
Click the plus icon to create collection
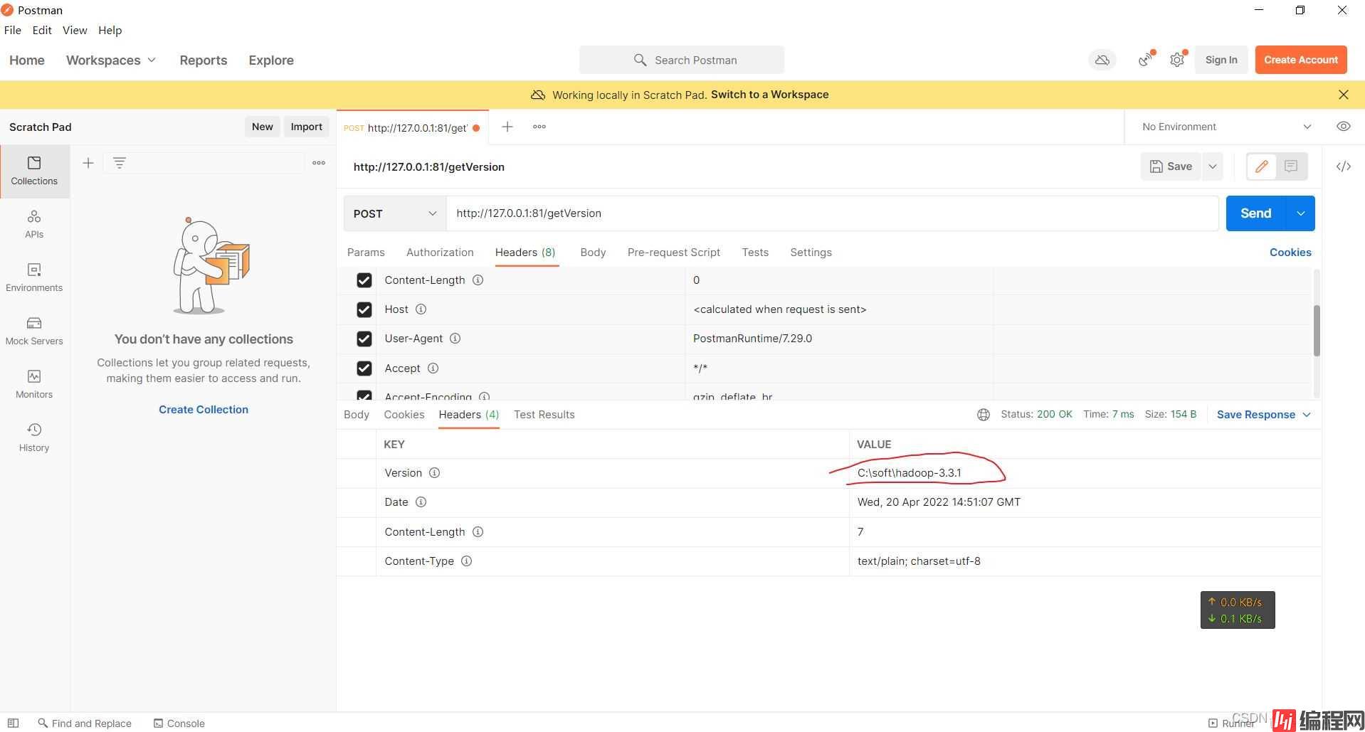(x=88, y=163)
